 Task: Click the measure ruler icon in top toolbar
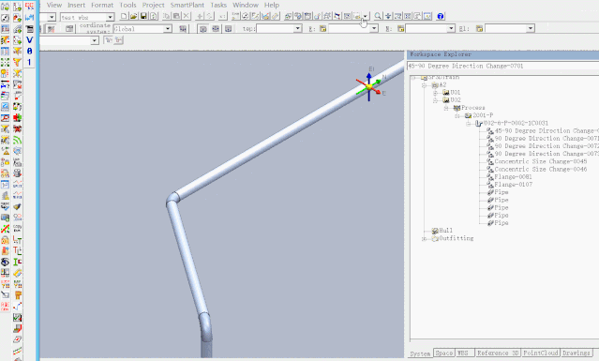point(276,16)
